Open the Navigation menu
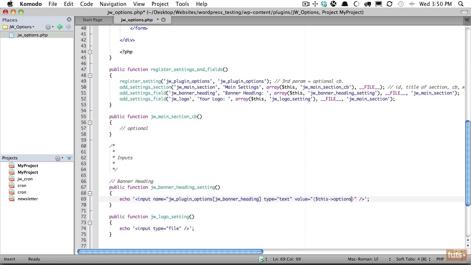The image size is (471, 265). click(x=113, y=4)
